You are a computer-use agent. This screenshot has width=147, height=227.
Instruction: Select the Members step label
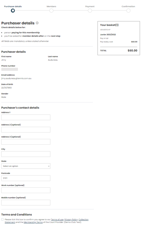click(51, 6)
